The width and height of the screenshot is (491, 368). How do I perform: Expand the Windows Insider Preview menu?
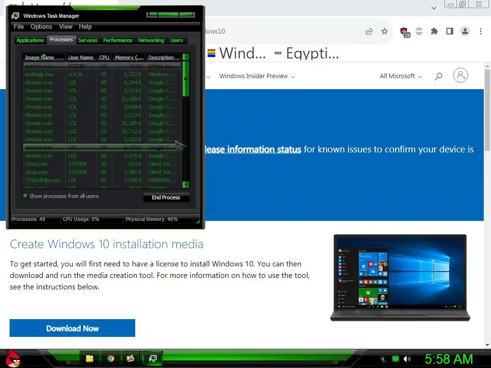257,76
